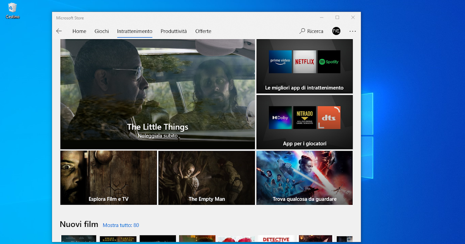Viewport: 465px width, 244px height.
Task: Open the ht profile avatar
Action: click(336, 31)
